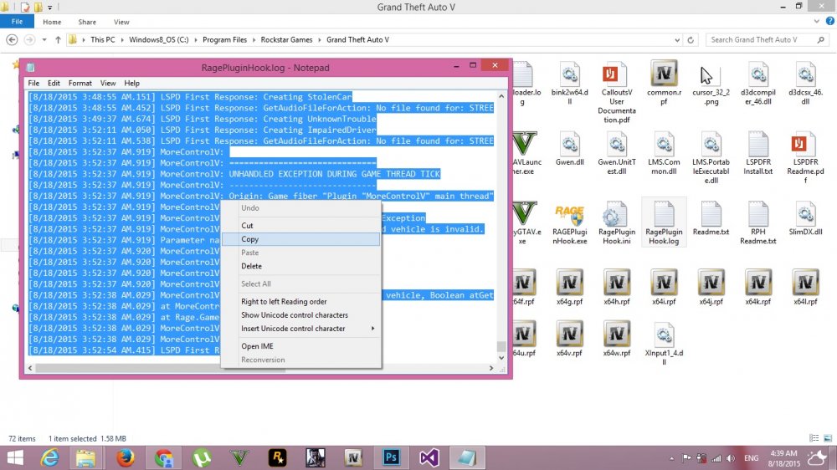Switch Explorer to large icons view
Viewport: 837px width, 470px height.
click(828, 438)
